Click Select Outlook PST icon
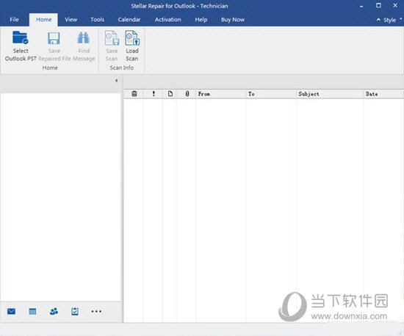The image size is (404, 336). pos(21,37)
